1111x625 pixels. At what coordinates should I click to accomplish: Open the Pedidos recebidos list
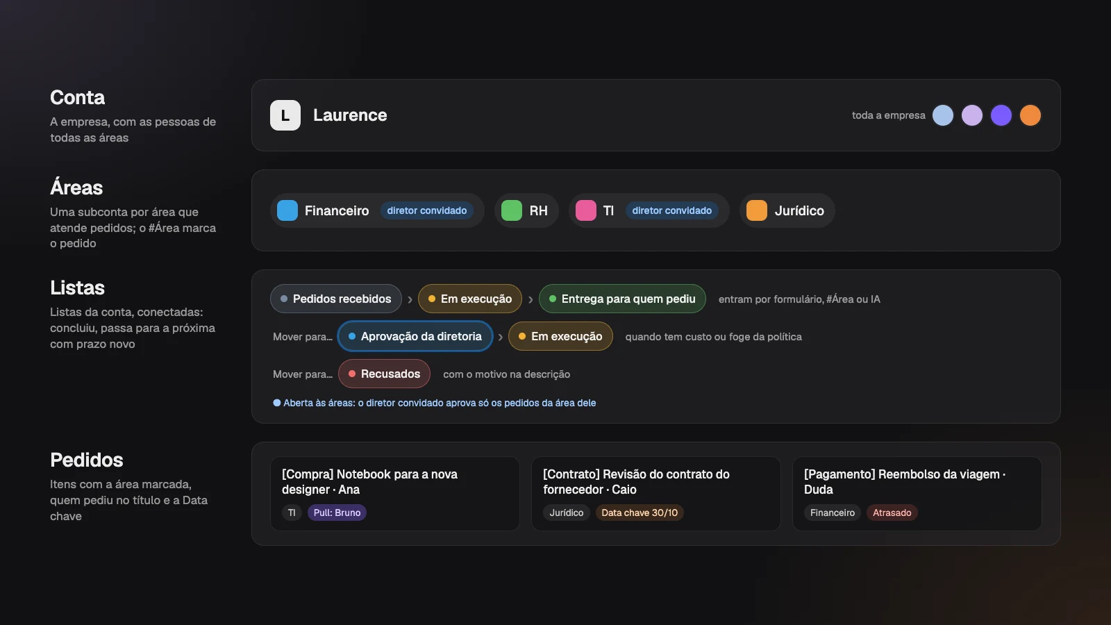(x=336, y=299)
